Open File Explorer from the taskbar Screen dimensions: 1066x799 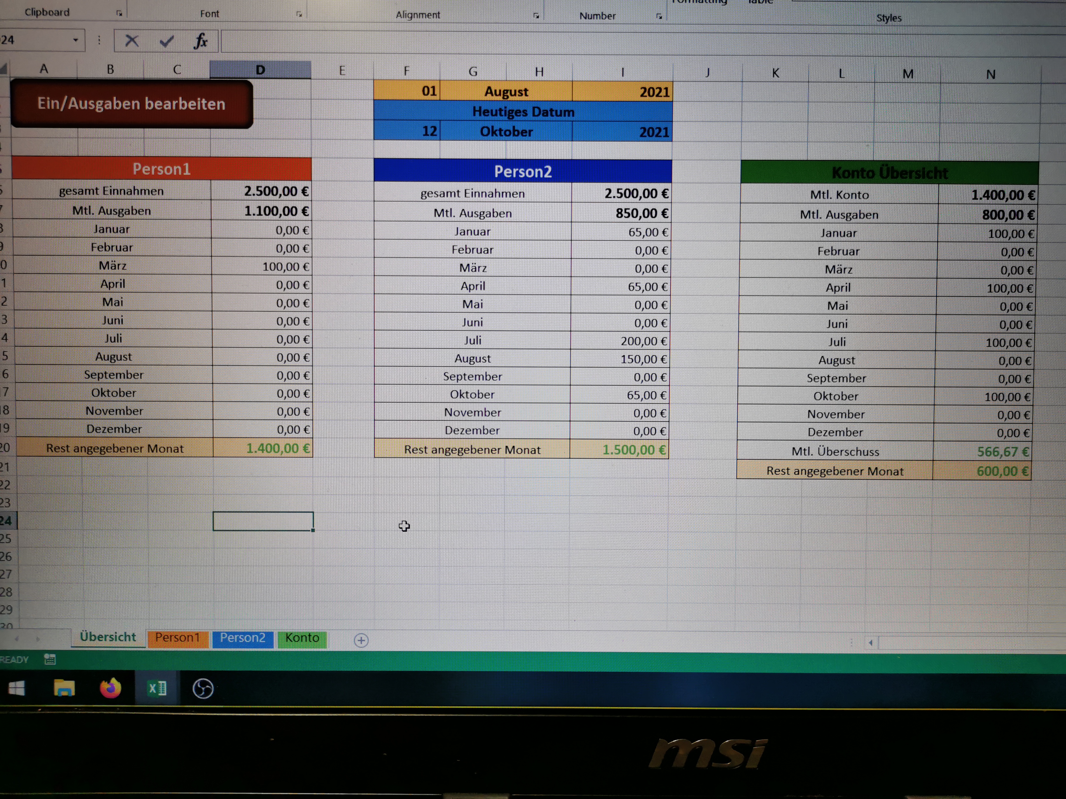coord(64,688)
